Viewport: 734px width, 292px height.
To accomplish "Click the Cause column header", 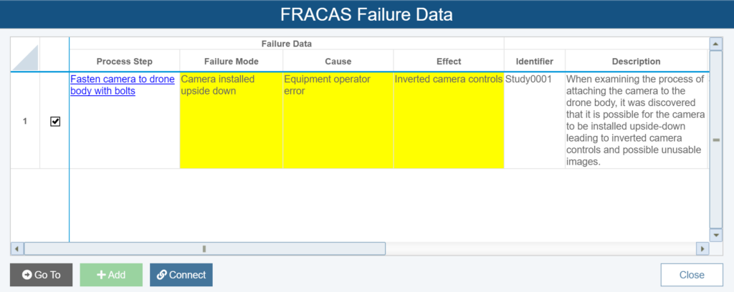I will 338,62.
